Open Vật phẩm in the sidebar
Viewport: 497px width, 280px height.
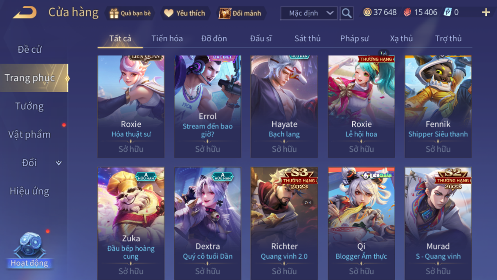(x=29, y=134)
